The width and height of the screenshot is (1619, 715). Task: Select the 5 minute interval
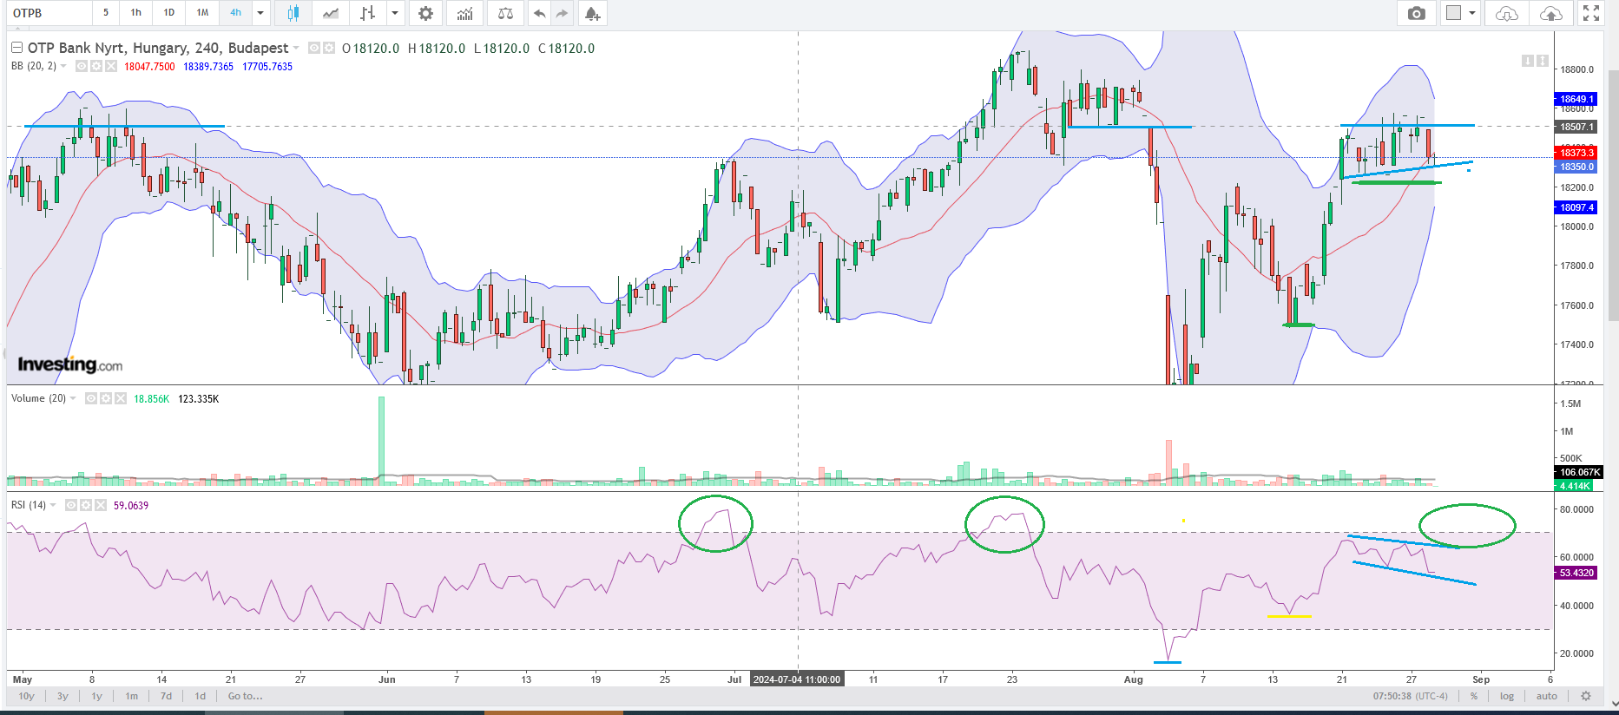pyautogui.click(x=106, y=13)
